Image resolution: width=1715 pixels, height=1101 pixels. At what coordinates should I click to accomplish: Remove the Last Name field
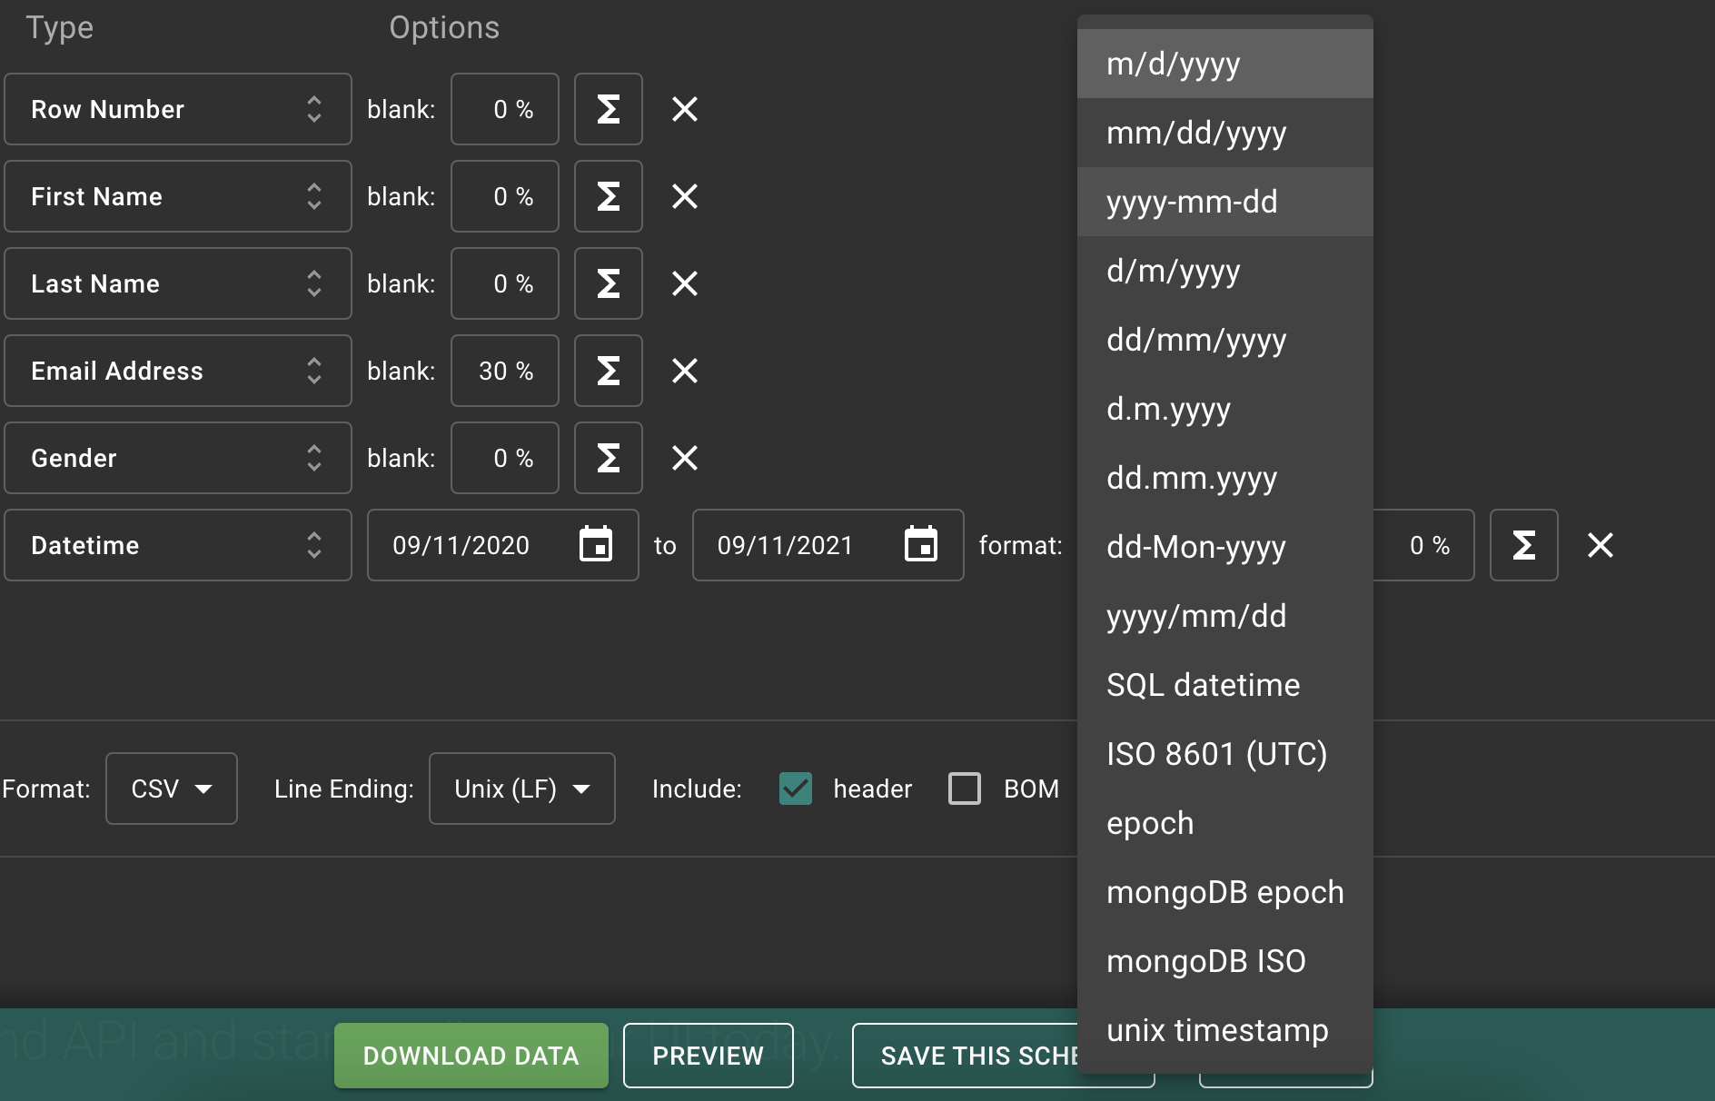(685, 283)
